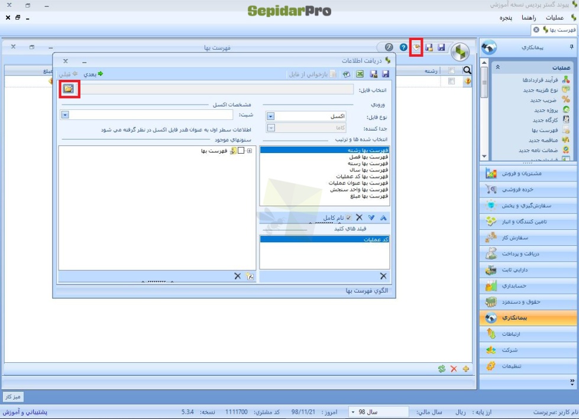The height and width of the screenshot is (419, 579).
Task: Click the green refresh icon at grid bottom
Action: tap(442, 369)
